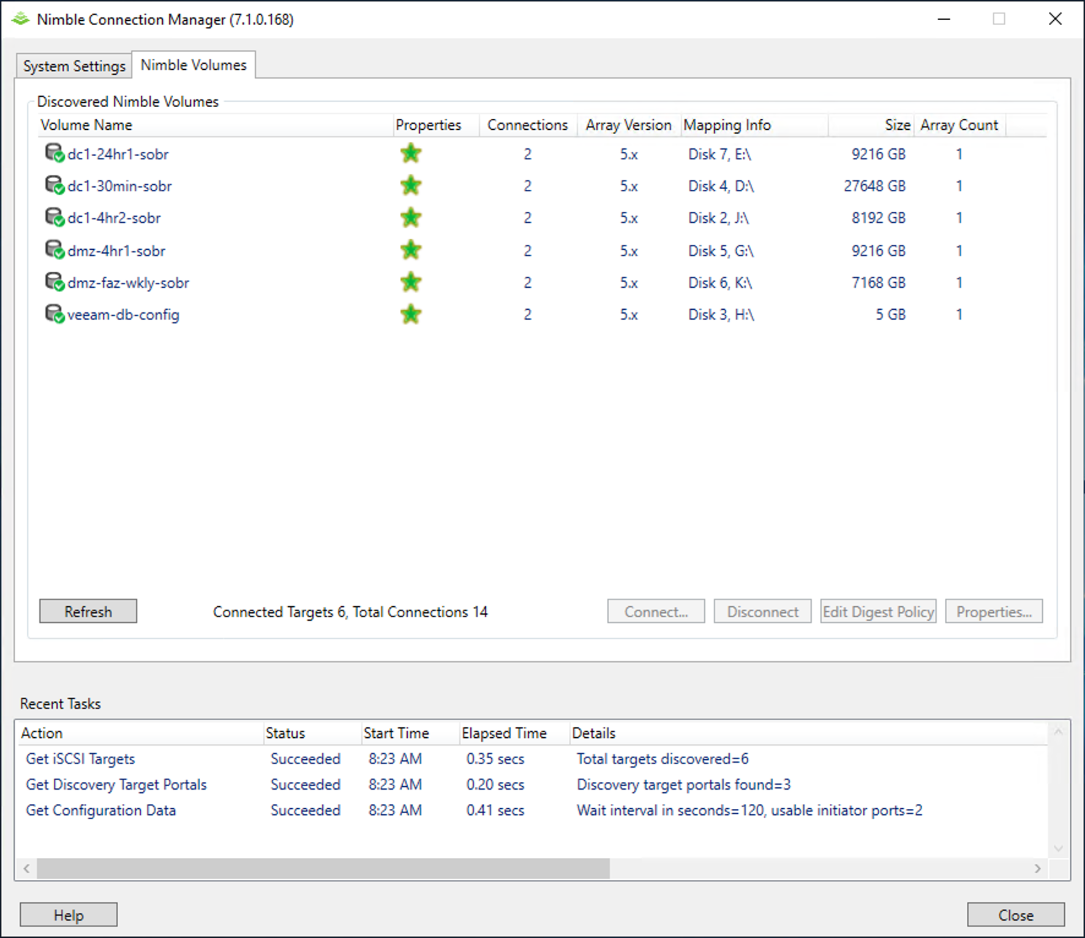Click mapping info Disk 6, K:\
This screenshot has height=938, width=1085.
click(720, 283)
